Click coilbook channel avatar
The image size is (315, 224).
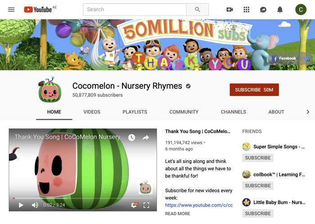(246, 175)
